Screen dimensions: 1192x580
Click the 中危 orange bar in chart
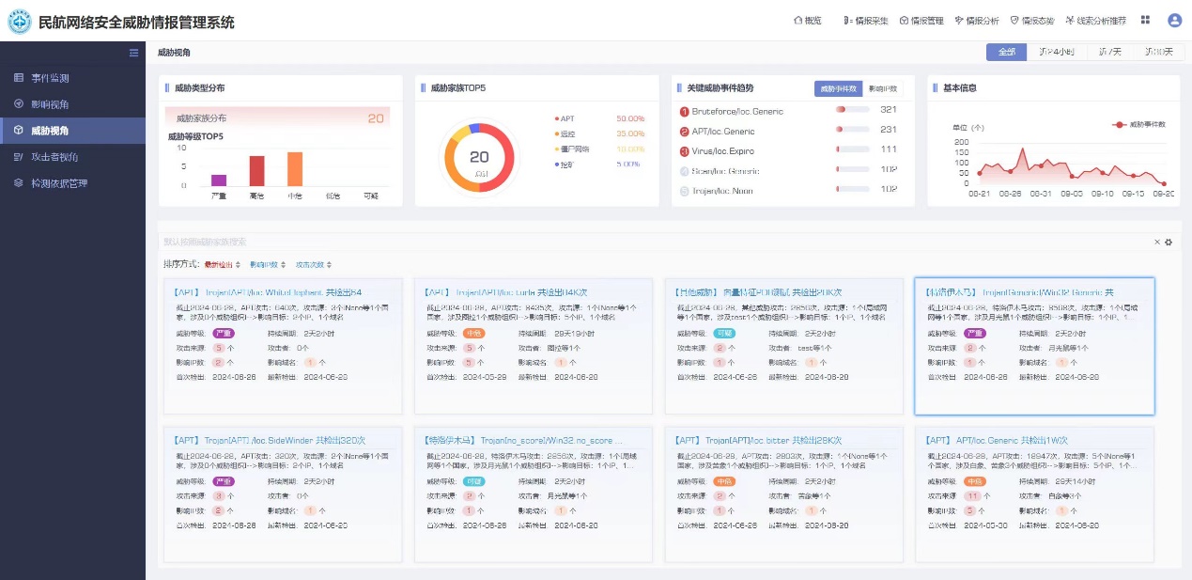(295, 169)
